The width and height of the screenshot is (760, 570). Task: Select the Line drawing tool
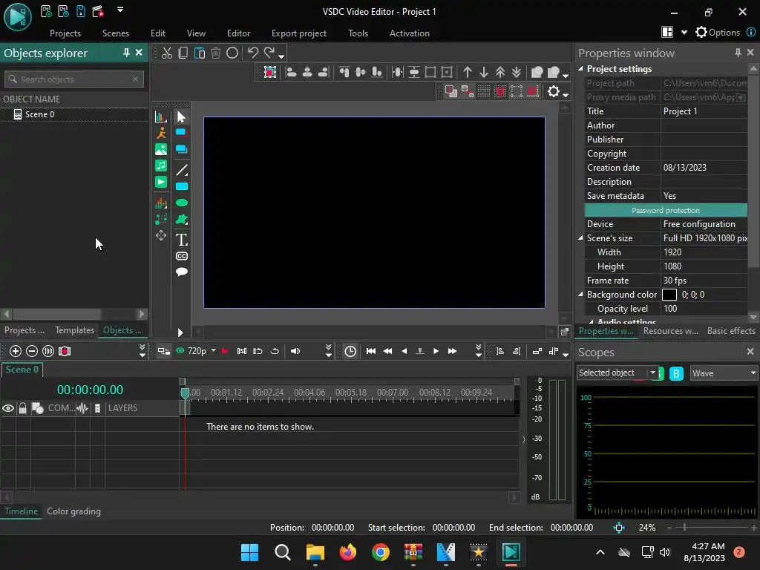point(181,170)
